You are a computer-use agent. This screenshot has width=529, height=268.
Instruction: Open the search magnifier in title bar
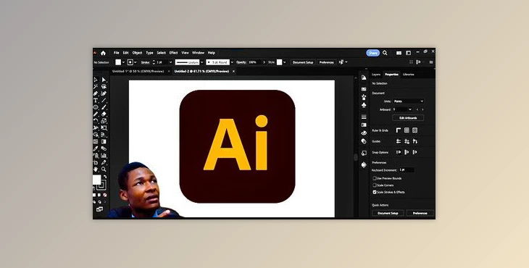pos(385,53)
